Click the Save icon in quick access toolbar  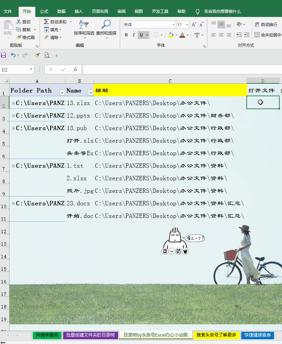tap(4, 55)
